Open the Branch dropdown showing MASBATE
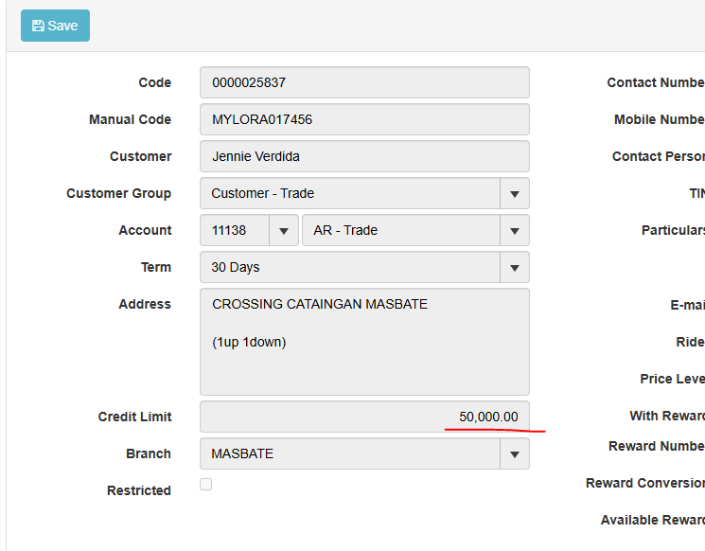This screenshot has width=705, height=551. coord(514,453)
